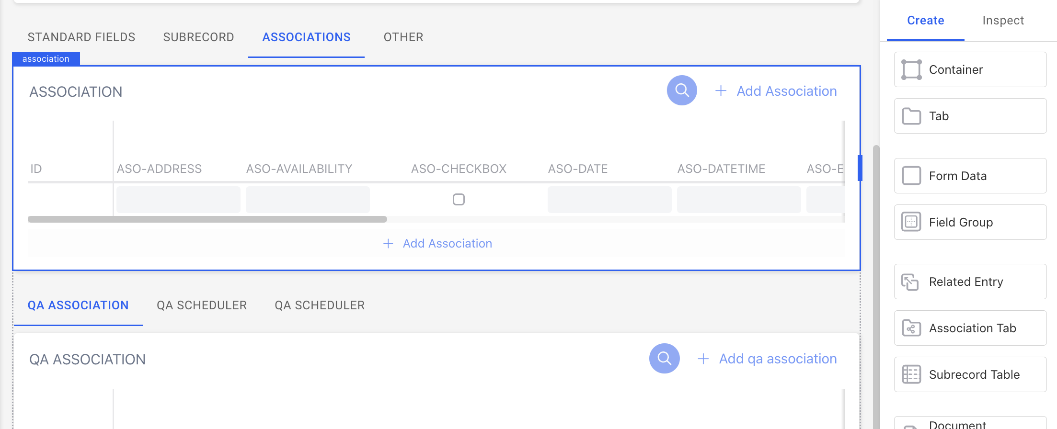Select the Tab folder icon
This screenshot has height=429, width=1057.
[911, 116]
